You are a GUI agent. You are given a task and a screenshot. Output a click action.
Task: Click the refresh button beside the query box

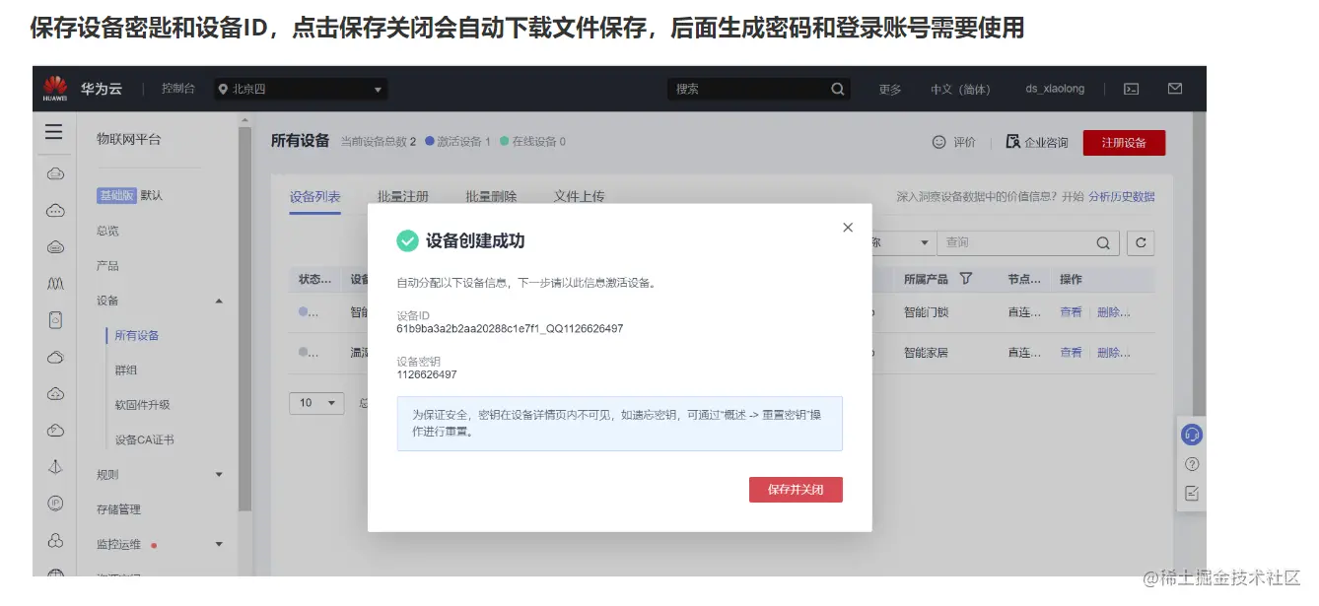(1141, 242)
